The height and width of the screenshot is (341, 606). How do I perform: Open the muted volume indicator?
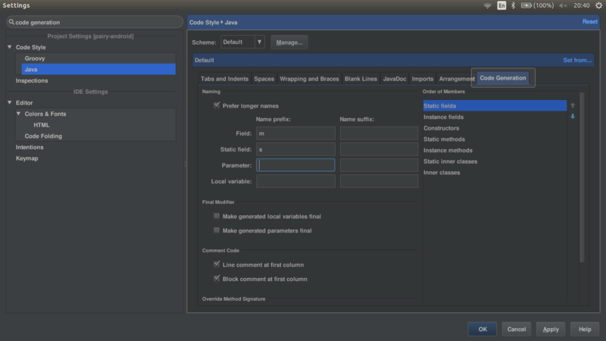point(563,5)
